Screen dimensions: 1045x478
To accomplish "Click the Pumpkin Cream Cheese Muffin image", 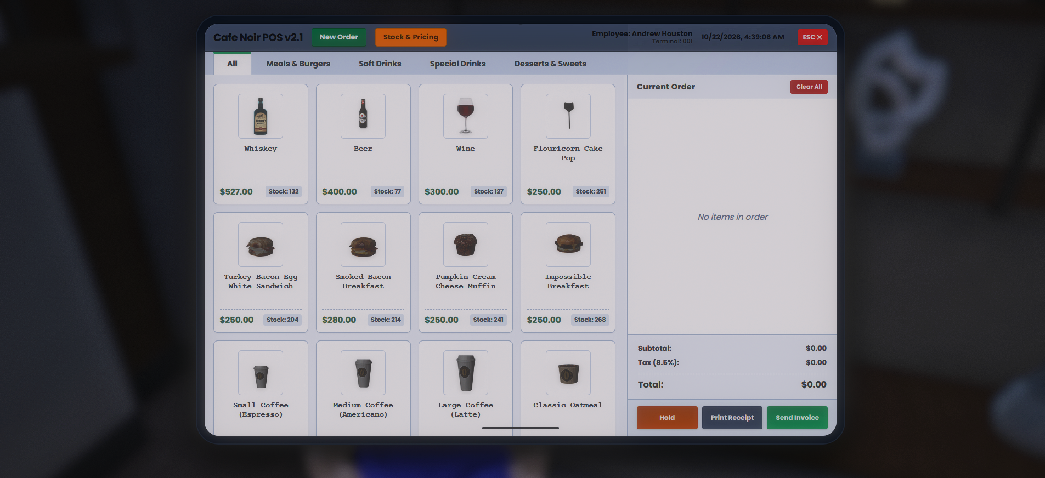I will [466, 244].
